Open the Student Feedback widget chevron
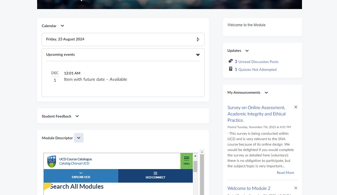The width and height of the screenshot is (337, 195). click(77, 116)
